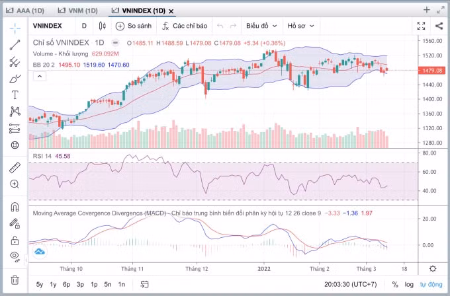
Task: Open the go to date calendar icon
Action: (144, 284)
